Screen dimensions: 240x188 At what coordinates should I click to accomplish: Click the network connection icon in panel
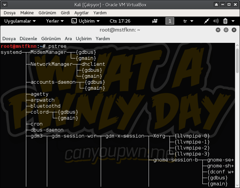[x=206, y=21]
